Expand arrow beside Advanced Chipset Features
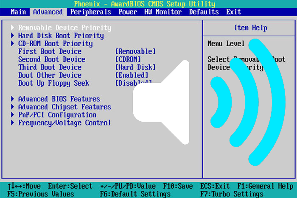Image resolution: width=297 pixels, height=198 pixels. coord(12,107)
